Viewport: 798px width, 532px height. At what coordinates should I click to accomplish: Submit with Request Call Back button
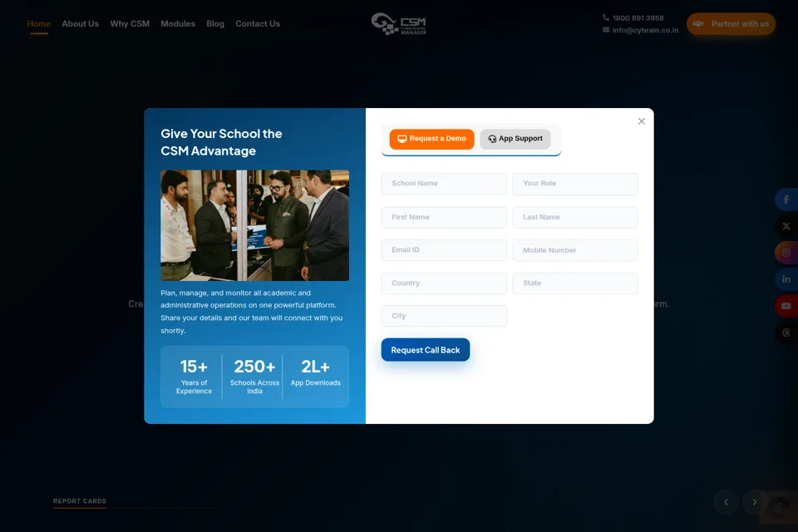[x=426, y=350]
